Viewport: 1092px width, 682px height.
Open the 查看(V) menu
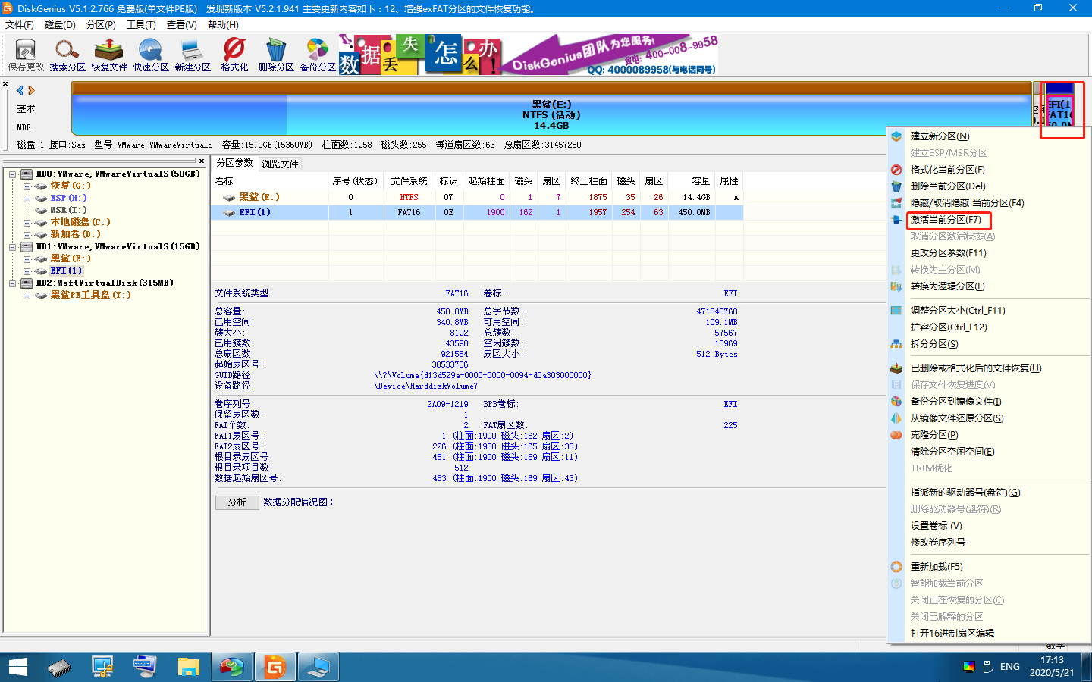[x=182, y=25]
